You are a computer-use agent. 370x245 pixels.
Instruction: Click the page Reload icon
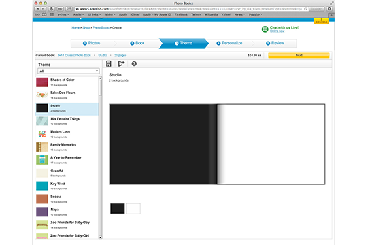tap(305, 9)
